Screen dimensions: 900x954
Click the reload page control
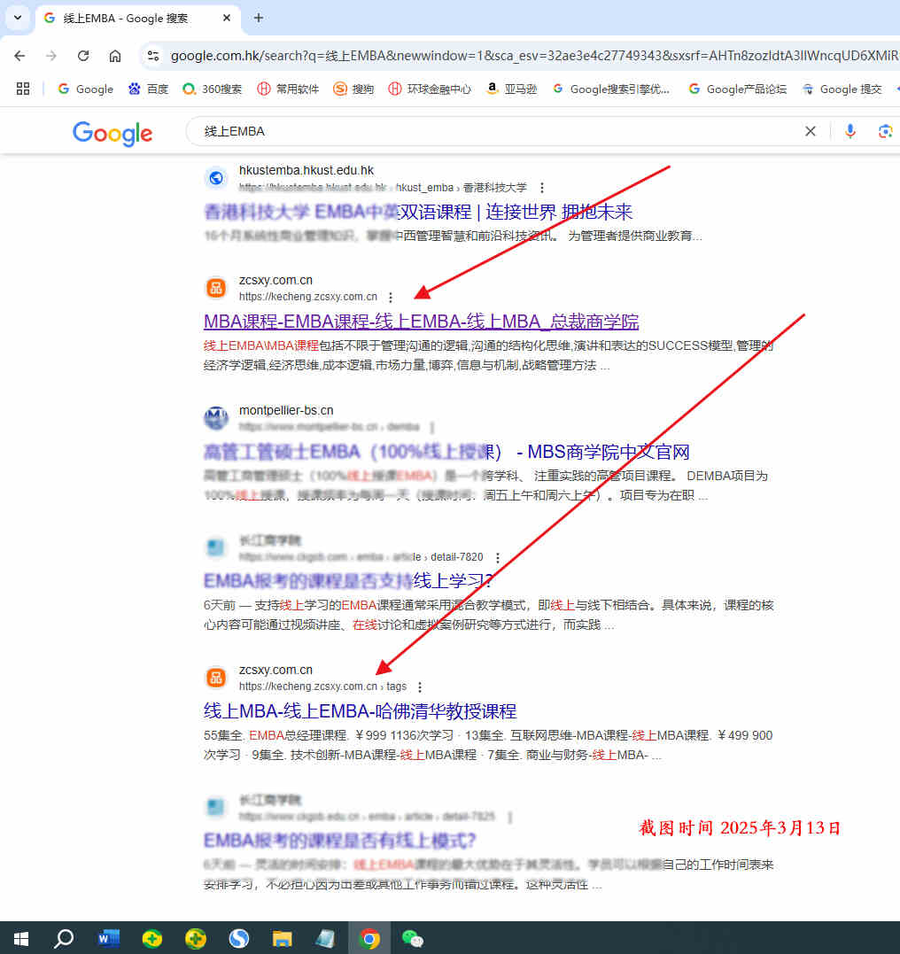[x=83, y=54]
